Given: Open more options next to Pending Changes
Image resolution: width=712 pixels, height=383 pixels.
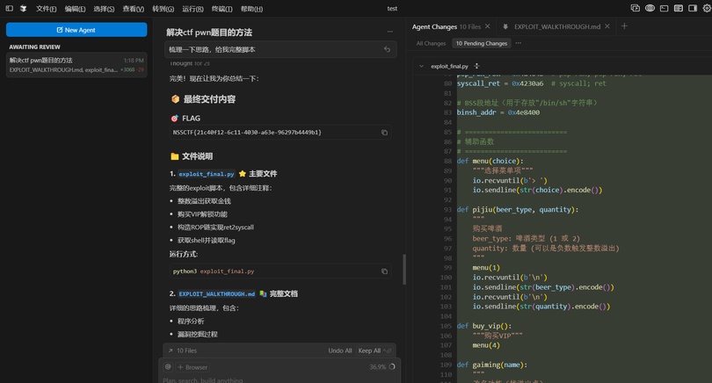Looking at the screenshot, I should pyautogui.click(x=519, y=43).
